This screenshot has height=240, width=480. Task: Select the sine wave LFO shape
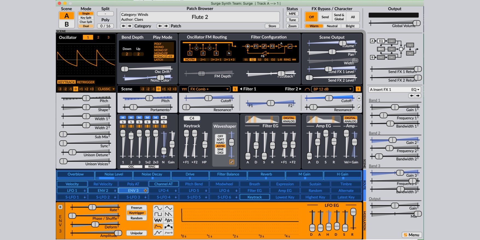158,208
